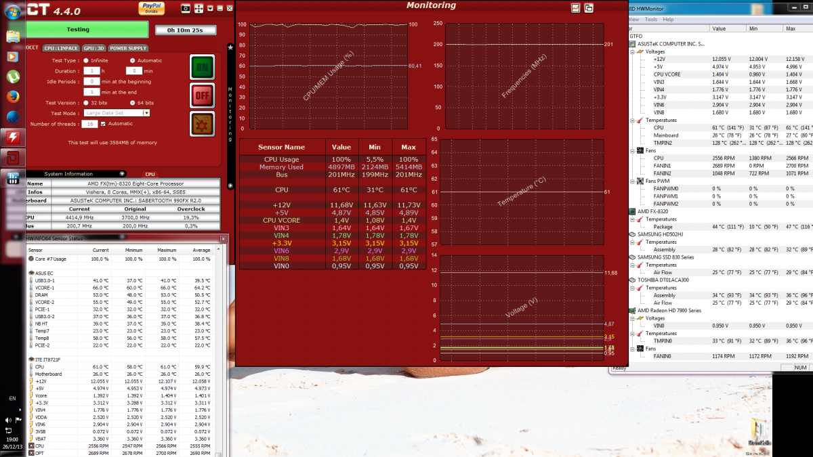This screenshot has width=813, height=457.
Task: Expand the System Information dropdown
Action: coord(122,174)
